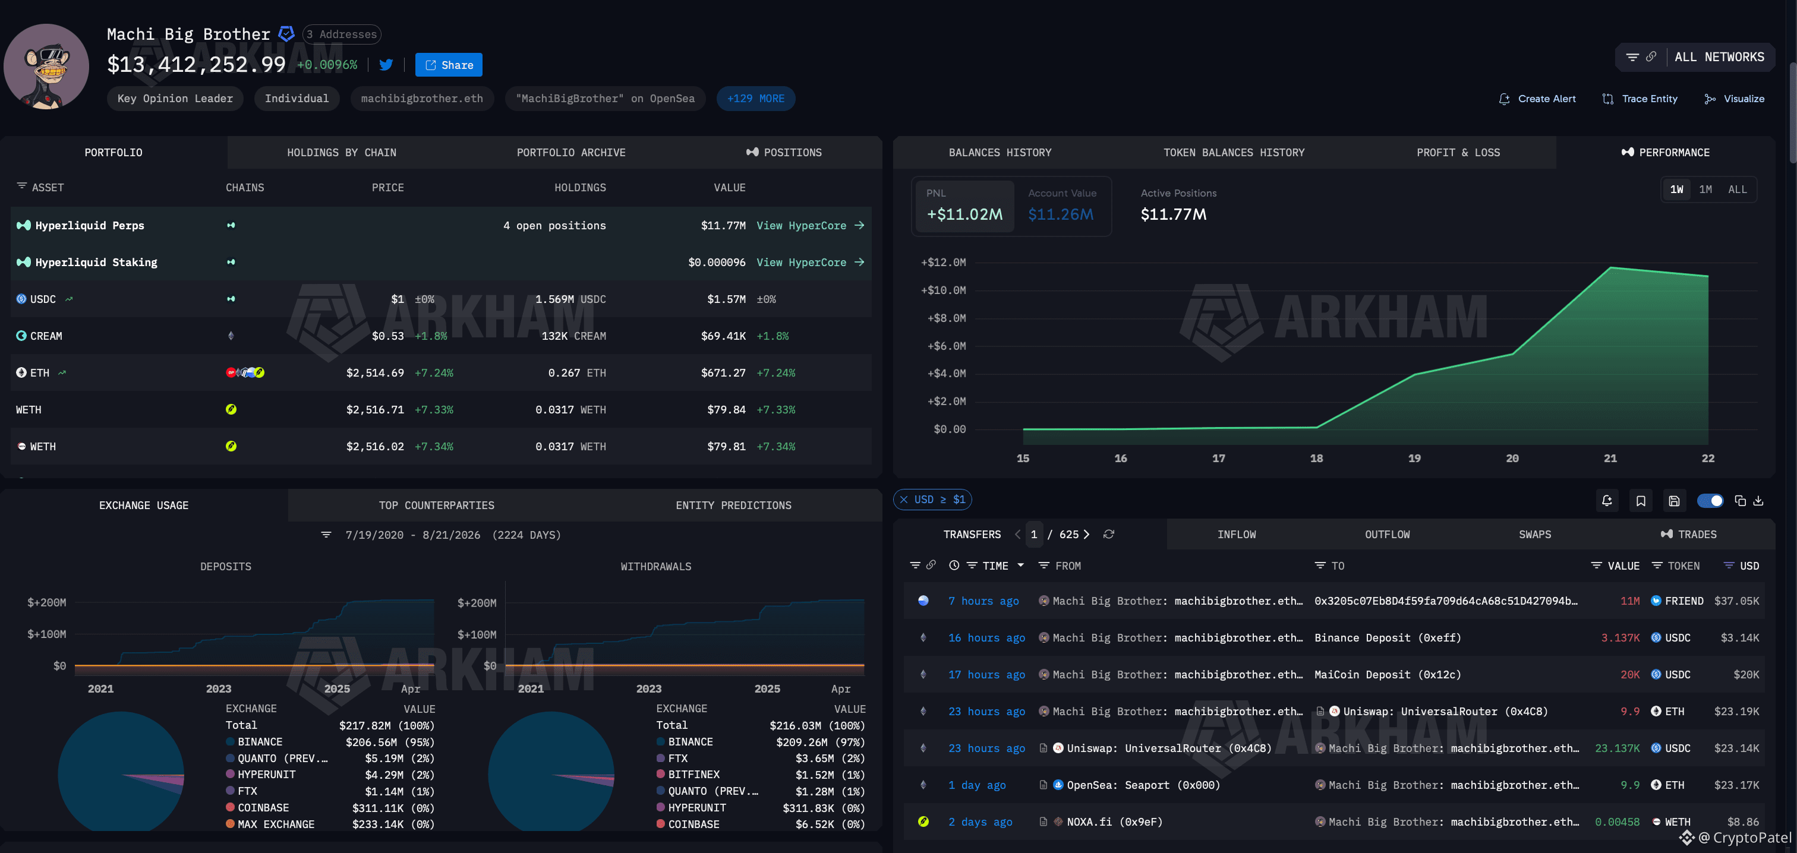Select the 1M performance timeframe

(1705, 189)
